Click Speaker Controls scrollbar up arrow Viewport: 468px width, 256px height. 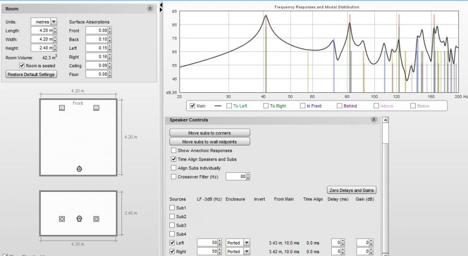(385, 120)
